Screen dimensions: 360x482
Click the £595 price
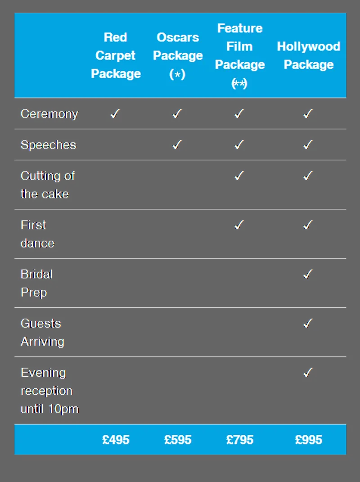pos(178,440)
